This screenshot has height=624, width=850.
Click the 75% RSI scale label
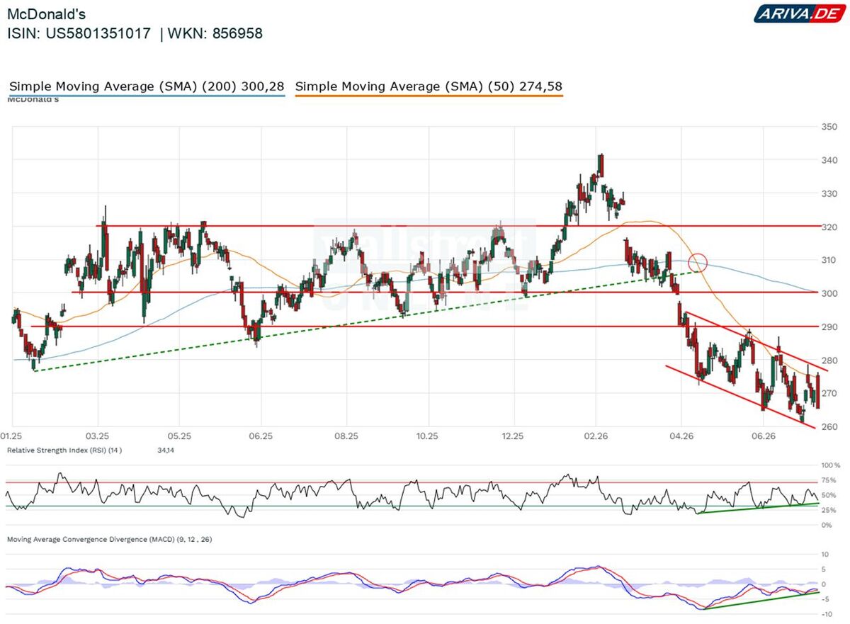coord(829,480)
